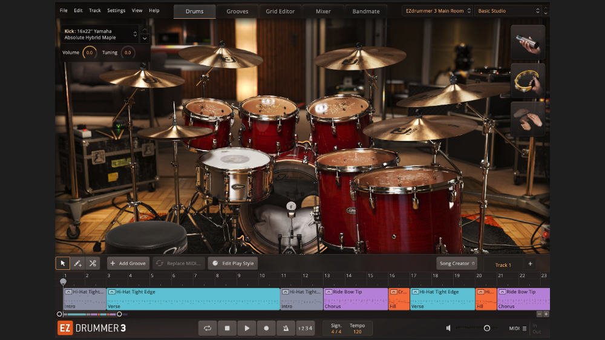Open the MIDI options menu icon
Image resolution: width=605 pixels, height=340 pixels.
pos(525,329)
